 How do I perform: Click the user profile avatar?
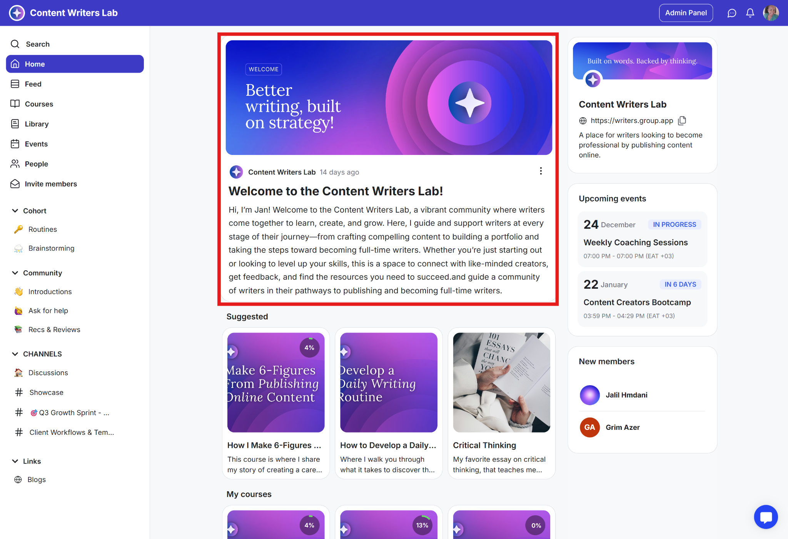771,13
